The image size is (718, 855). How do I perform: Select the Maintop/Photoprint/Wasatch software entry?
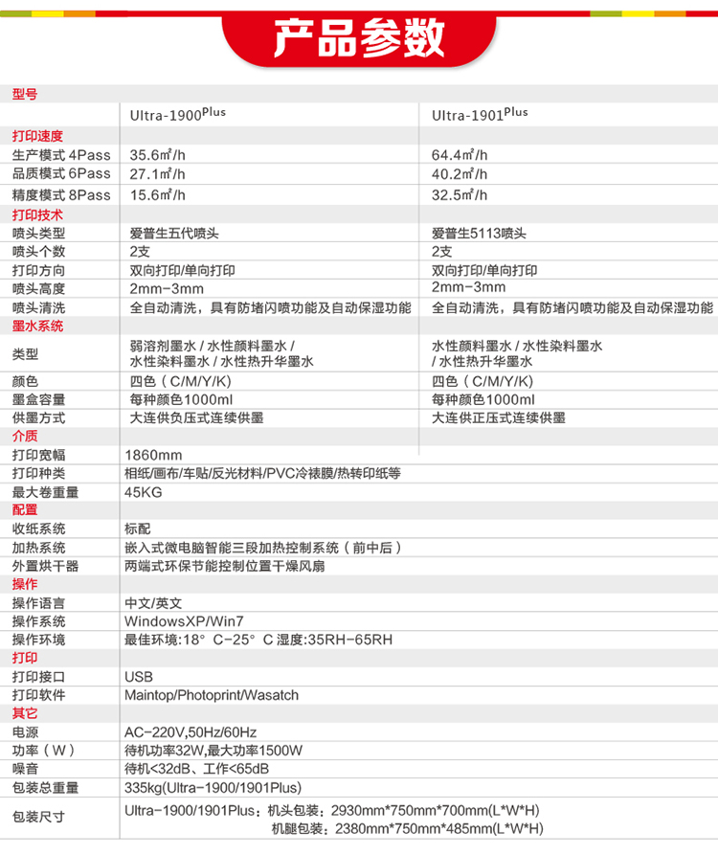click(x=212, y=695)
